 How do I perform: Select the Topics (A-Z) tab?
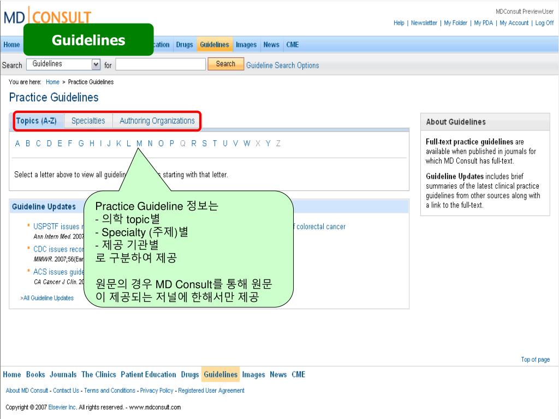(x=37, y=121)
